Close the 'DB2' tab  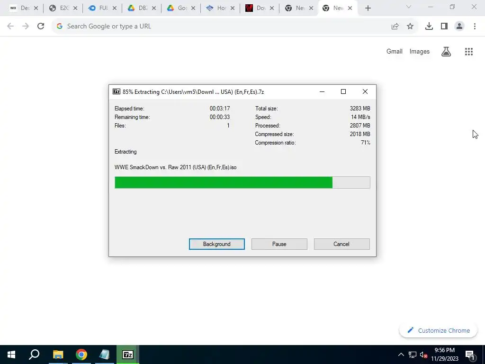pyautogui.click(x=154, y=8)
